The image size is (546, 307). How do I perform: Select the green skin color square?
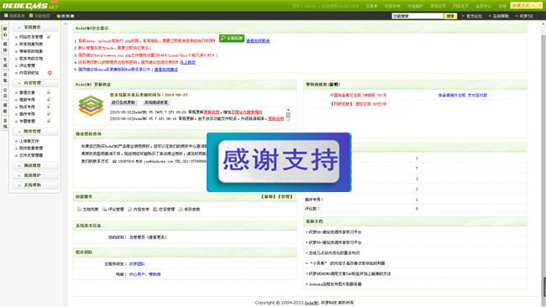pyautogui.click(x=59, y=16)
